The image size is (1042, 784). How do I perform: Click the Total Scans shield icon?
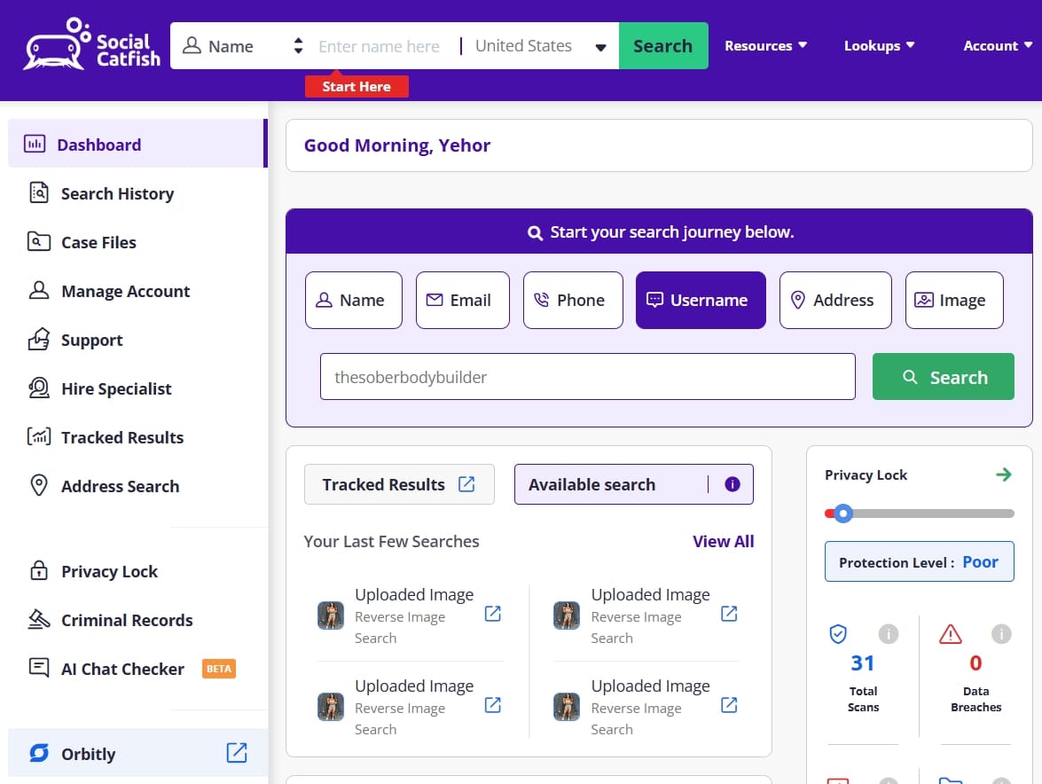click(838, 634)
